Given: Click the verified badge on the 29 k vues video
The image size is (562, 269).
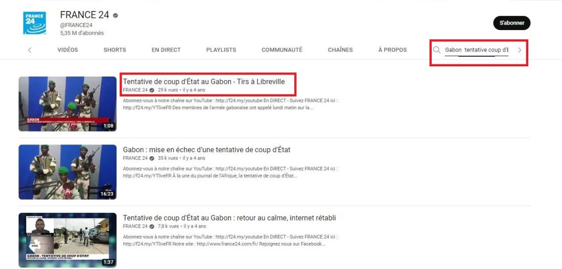Looking at the screenshot, I should [x=152, y=90].
